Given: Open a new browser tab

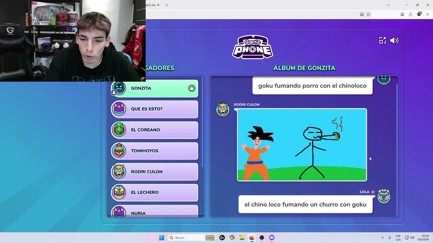Looking at the screenshot, I should click(166, 5).
